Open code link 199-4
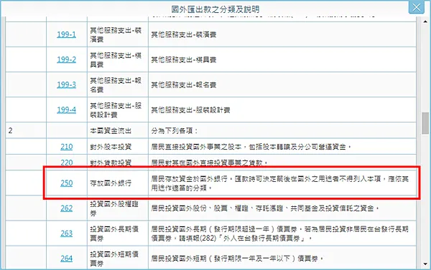The image size is (431, 270). [x=66, y=110]
